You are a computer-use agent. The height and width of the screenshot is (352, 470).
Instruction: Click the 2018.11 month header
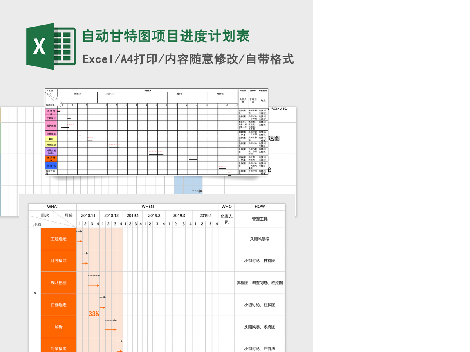coord(88,216)
